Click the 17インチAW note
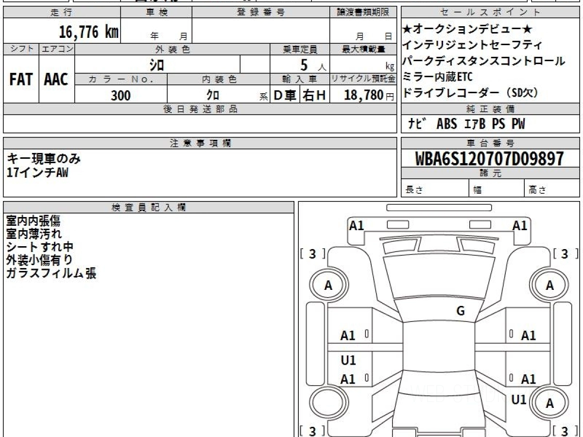 (37, 172)
